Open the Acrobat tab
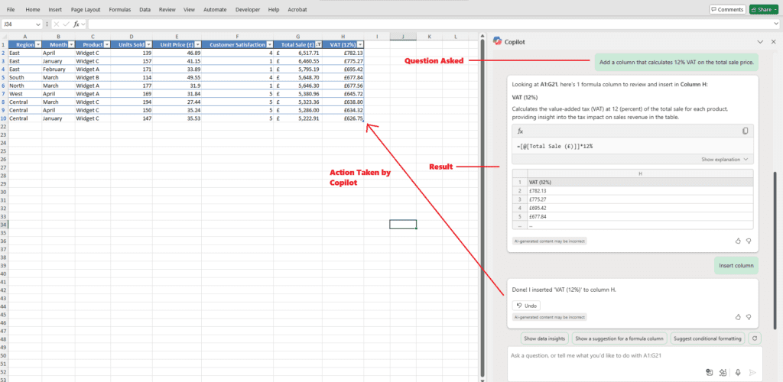The width and height of the screenshot is (783, 382). pyautogui.click(x=297, y=9)
